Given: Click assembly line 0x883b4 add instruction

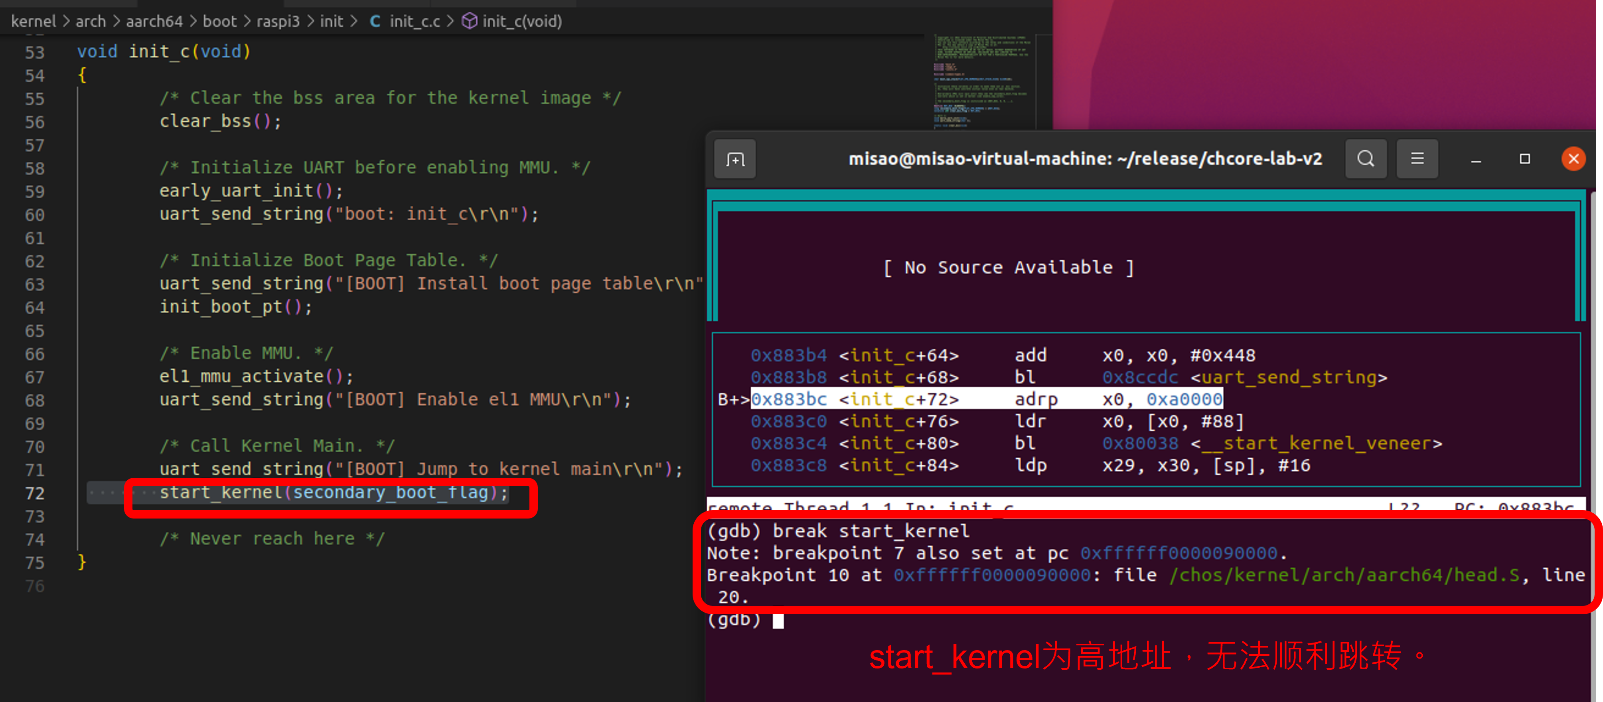Looking at the screenshot, I should [1003, 355].
